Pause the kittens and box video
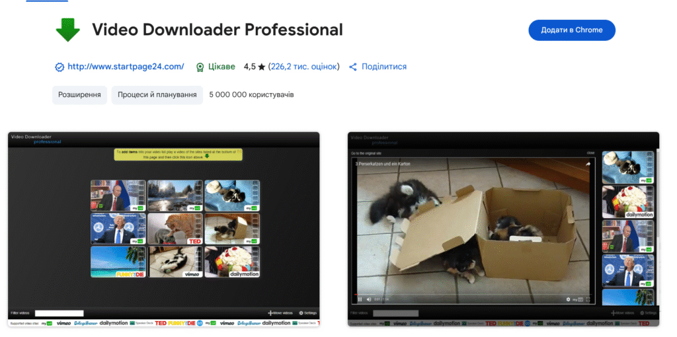The width and height of the screenshot is (677, 337). (360, 299)
